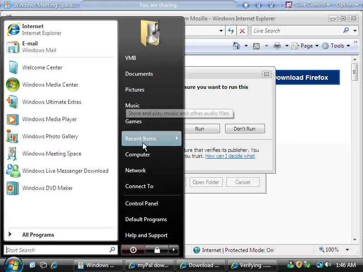Click Cancel in download dialog
Viewport: 363px width, 272px height.
tap(243, 182)
